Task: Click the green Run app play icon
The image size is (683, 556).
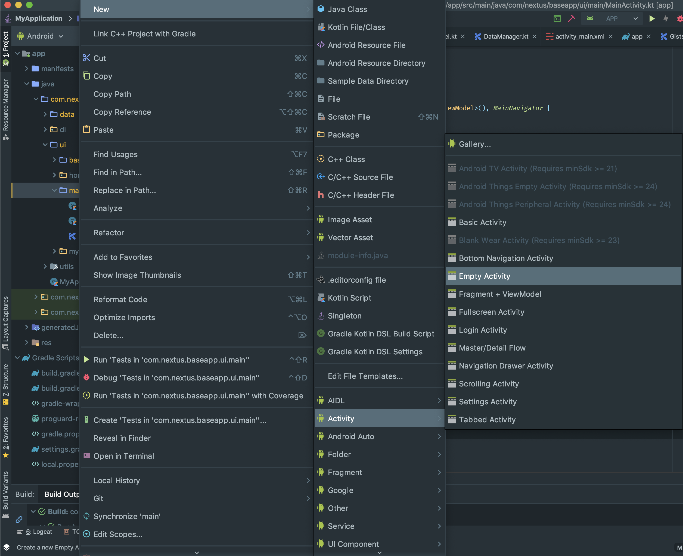Action: point(652,18)
